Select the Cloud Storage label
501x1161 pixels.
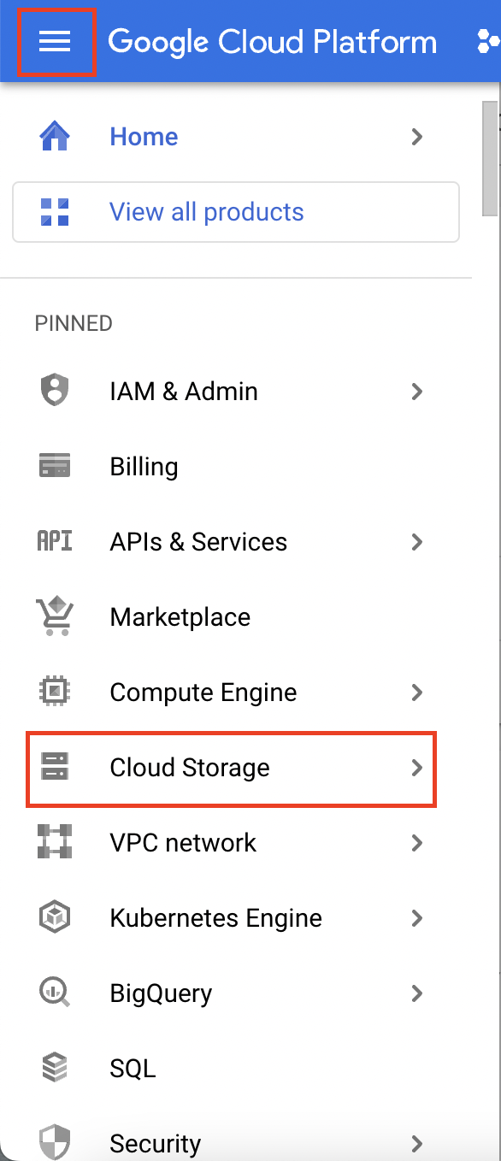(x=190, y=768)
